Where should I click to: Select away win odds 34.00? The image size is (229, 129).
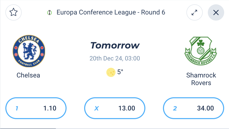(193, 108)
